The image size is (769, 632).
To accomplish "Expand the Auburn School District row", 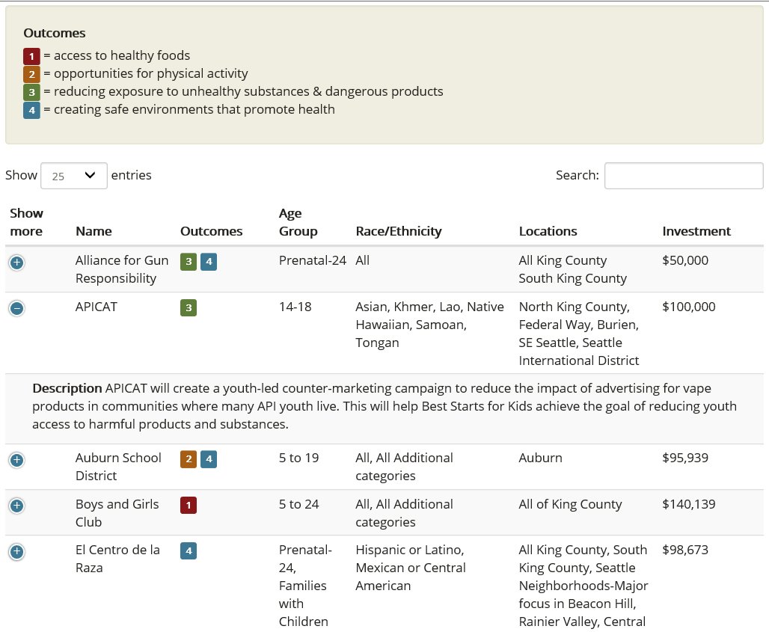I will tap(16, 460).
